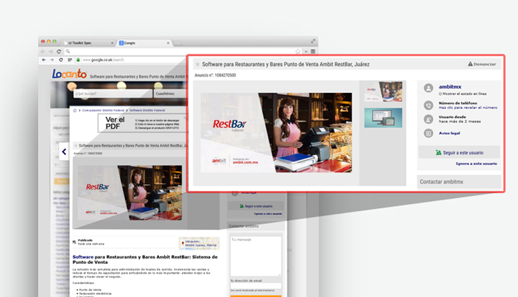Click the large RestBar photo in the enlarged callout
Screen dimensions: 518x297
[x=276, y=132]
